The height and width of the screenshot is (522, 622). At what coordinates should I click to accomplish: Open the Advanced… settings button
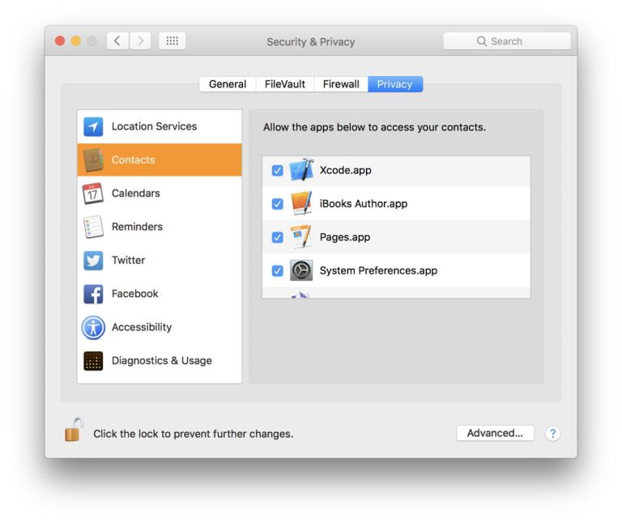(x=495, y=433)
